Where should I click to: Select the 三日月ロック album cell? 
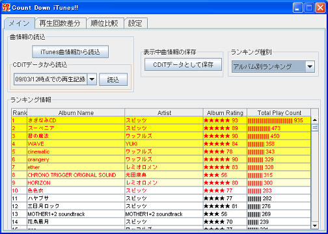[x=76, y=206]
